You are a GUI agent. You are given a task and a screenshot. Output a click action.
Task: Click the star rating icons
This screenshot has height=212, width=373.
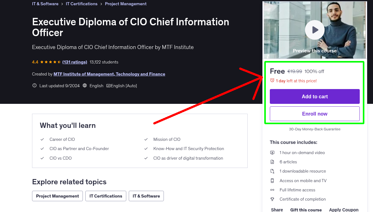pyautogui.click(x=51, y=62)
